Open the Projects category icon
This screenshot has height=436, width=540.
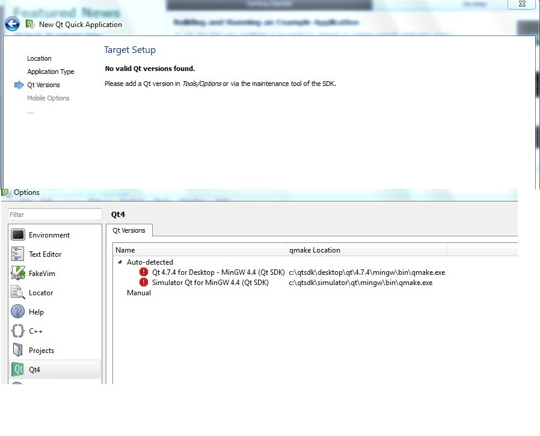click(x=18, y=351)
